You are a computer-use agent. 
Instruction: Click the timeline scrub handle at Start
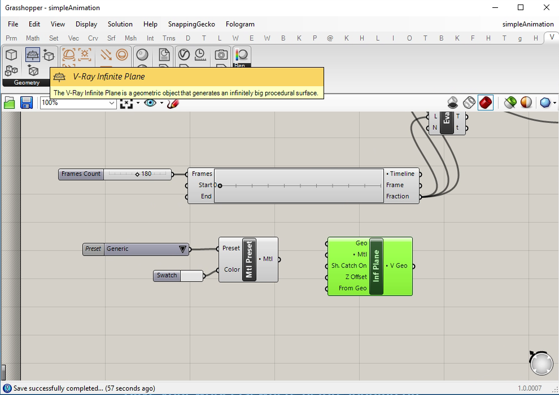[x=220, y=186]
